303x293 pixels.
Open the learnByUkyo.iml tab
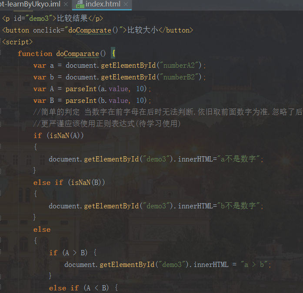pos(30,4)
